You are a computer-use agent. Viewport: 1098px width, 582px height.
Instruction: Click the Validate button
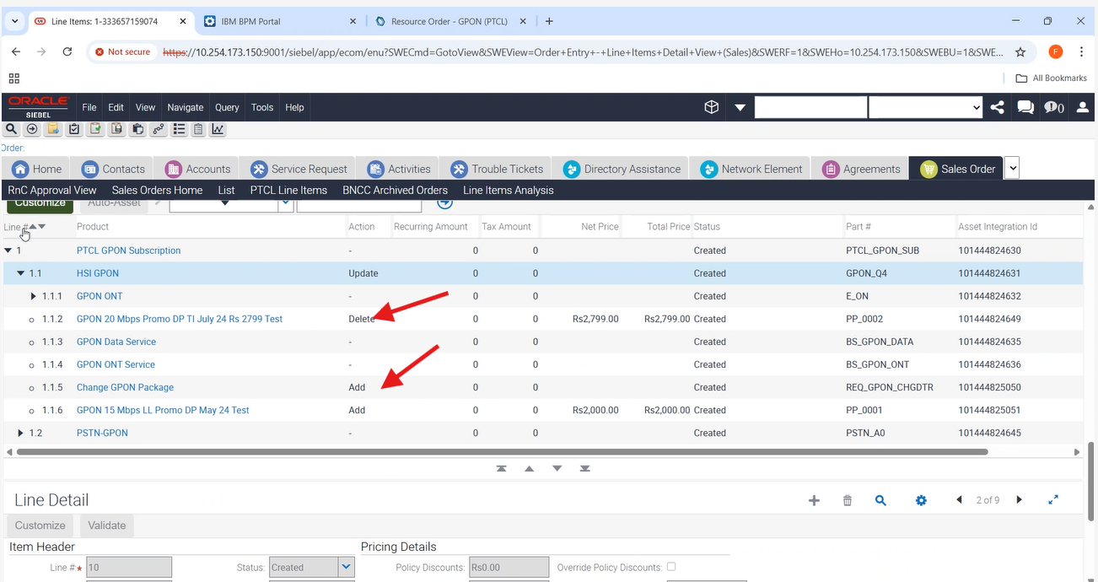click(x=107, y=525)
